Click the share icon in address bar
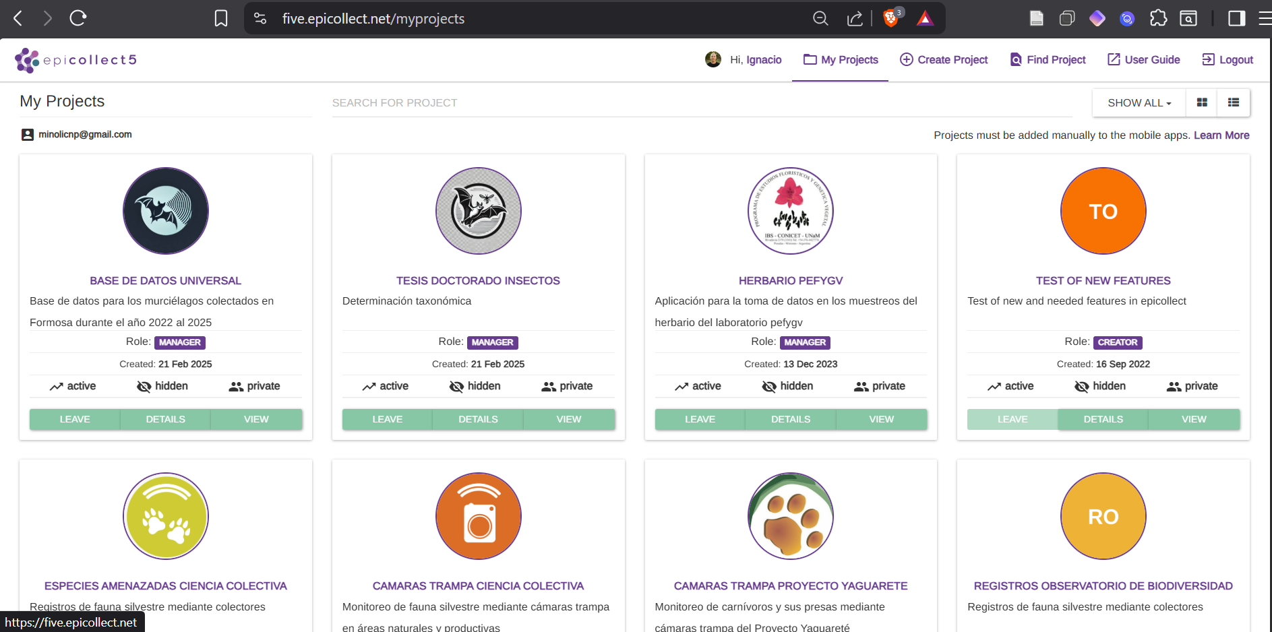Viewport: 1272px width, 632px height. [x=855, y=18]
